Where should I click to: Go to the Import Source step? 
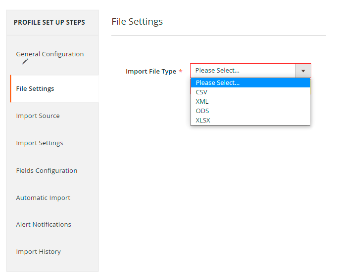pyautogui.click(x=38, y=116)
